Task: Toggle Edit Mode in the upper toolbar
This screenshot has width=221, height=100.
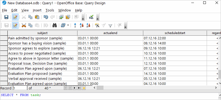Action: tap(15, 17)
